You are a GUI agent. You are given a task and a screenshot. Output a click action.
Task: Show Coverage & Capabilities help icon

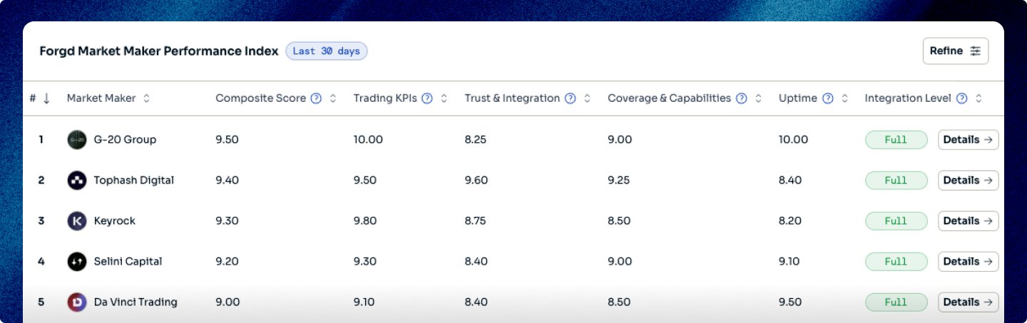(x=742, y=99)
